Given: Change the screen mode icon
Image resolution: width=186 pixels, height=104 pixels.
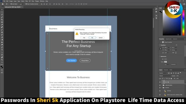Looking at the screenshot, I should pyautogui.click(x=2, y=73).
